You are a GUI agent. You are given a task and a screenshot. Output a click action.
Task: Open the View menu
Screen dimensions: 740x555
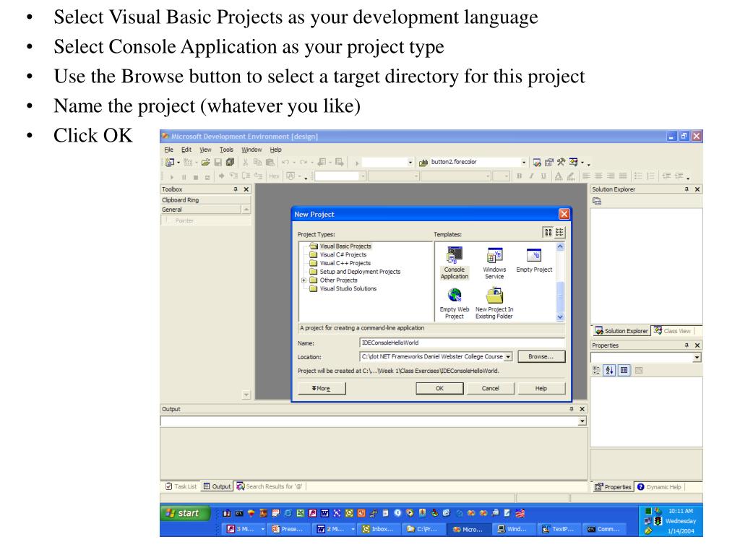click(205, 150)
